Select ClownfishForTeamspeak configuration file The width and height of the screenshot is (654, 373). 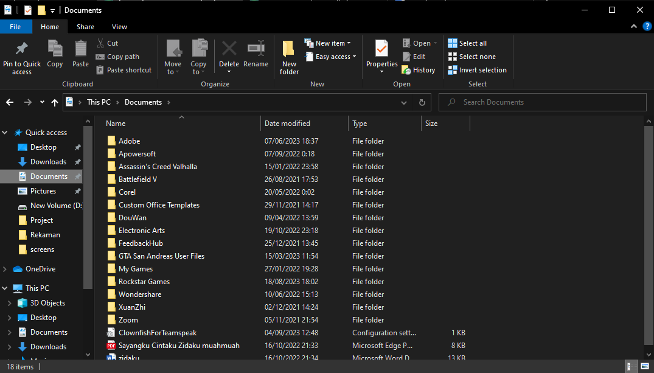(x=158, y=333)
